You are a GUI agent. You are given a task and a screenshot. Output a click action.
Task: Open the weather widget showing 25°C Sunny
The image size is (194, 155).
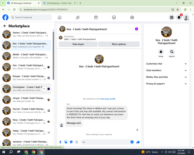[x=150, y=152]
